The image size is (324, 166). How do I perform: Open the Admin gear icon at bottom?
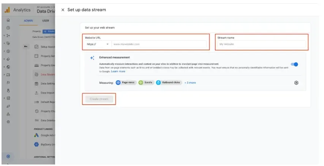point(8,156)
